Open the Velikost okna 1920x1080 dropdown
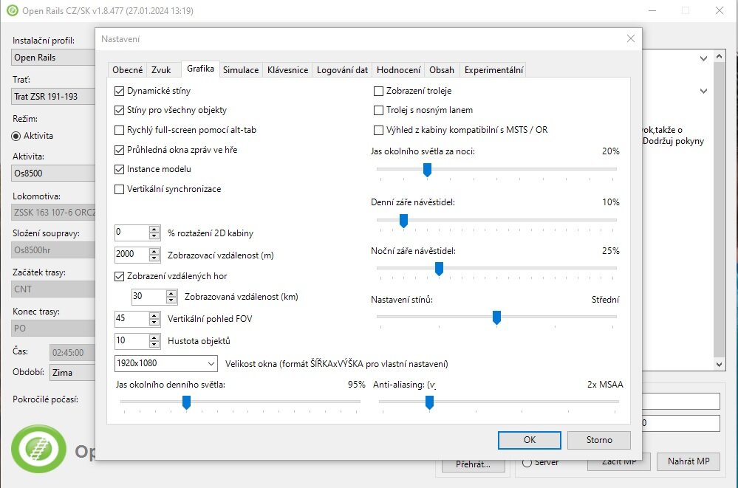This screenshot has width=738, height=488. [x=165, y=363]
